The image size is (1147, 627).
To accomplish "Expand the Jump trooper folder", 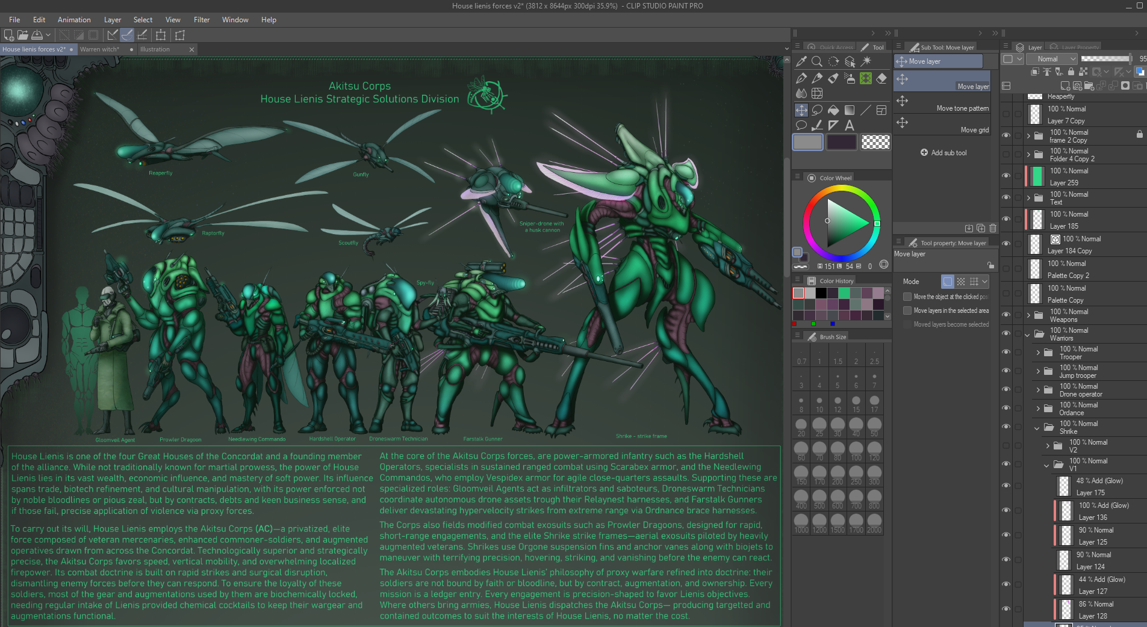I will (x=1038, y=371).
